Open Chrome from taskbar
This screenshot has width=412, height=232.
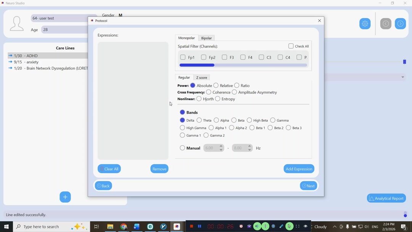tap(124, 226)
